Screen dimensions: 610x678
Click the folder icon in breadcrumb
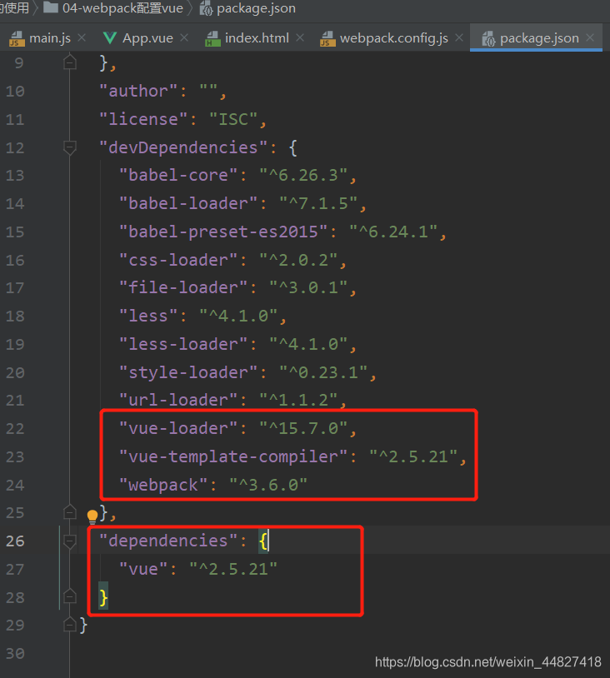click(x=51, y=7)
